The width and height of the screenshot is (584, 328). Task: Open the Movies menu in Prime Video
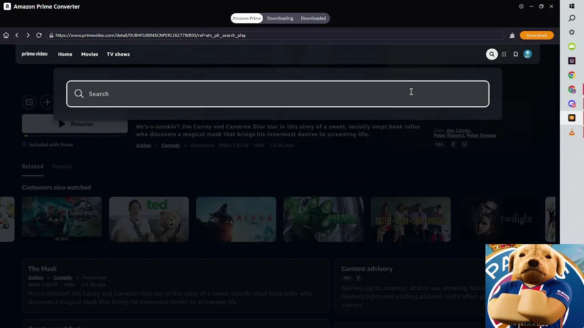click(x=89, y=54)
